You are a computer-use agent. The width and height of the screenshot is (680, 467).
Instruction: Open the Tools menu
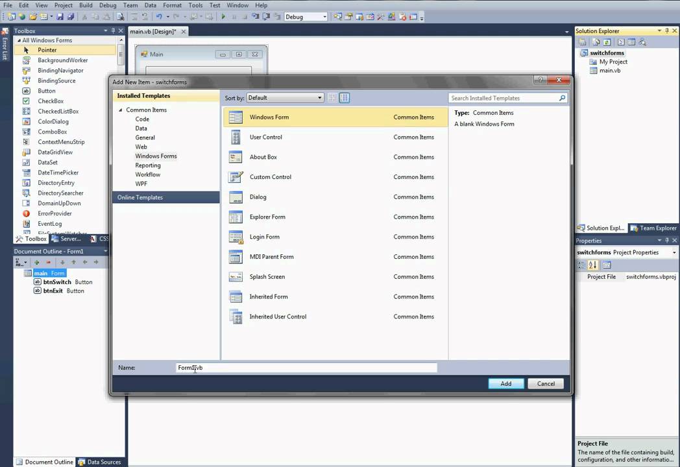(x=195, y=5)
